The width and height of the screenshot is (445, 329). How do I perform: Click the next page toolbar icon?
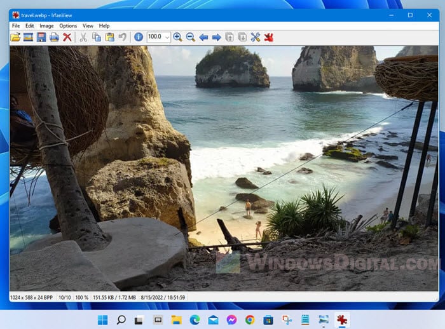point(242,37)
